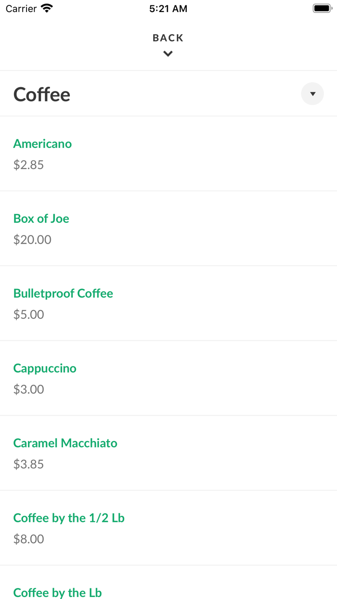Tap the Wi-Fi signal icon
This screenshot has height=599, width=337.
click(x=46, y=8)
